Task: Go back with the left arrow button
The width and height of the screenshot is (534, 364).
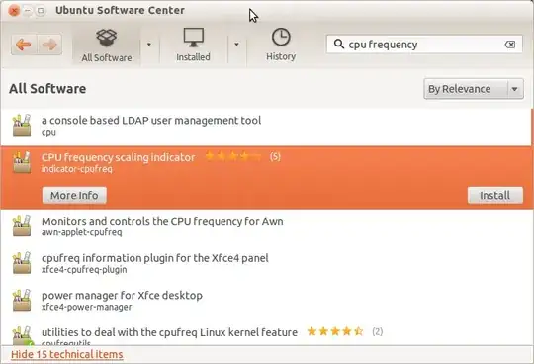Action: (24, 45)
